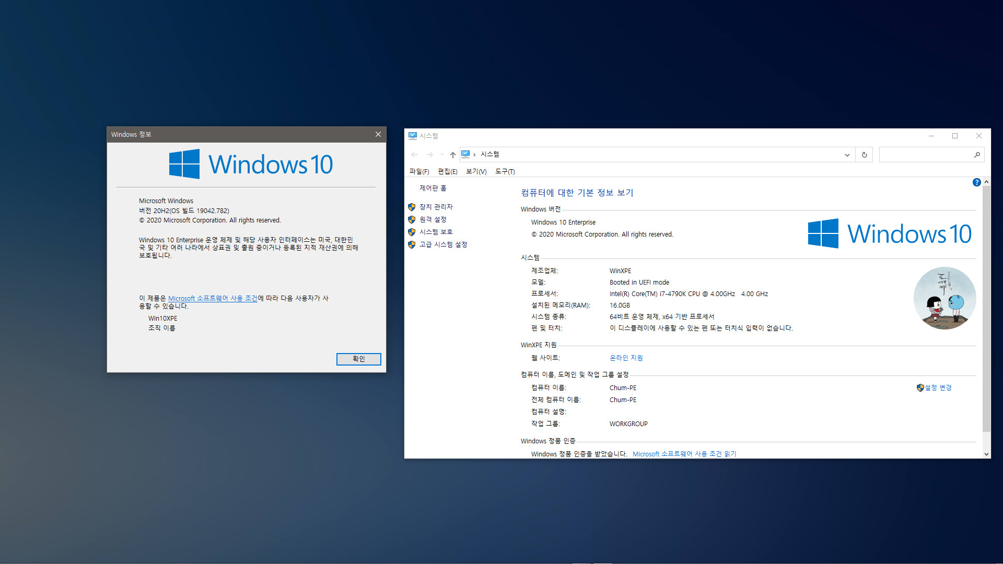1003x564 pixels.
Task: Click scrollbar down arrow in System window
Action: 986,454
